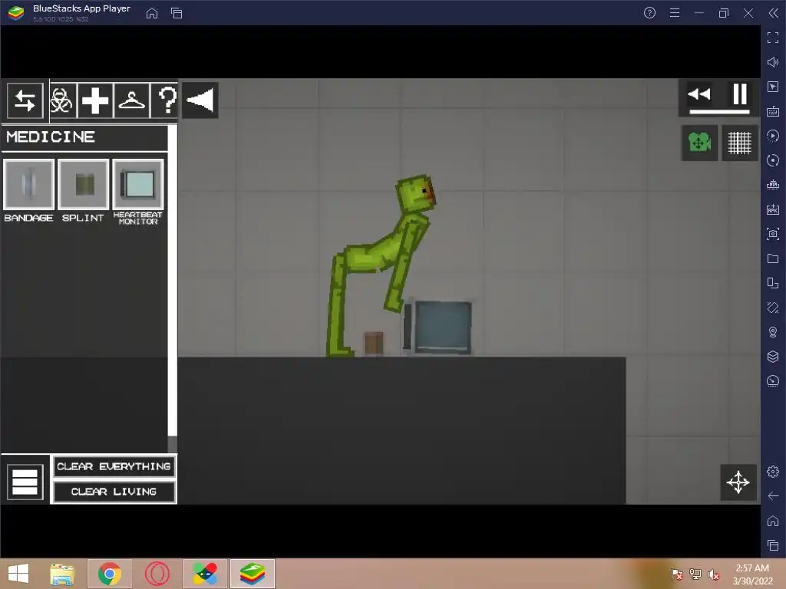This screenshot has height=589, width=786.
Task: Open BlueStacks help icon
Action: pos(649,12)
